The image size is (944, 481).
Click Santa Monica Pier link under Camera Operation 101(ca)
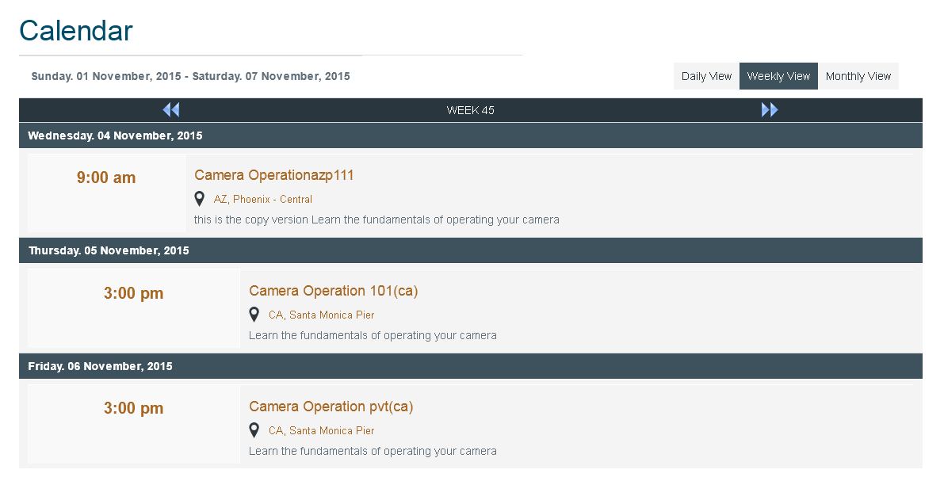(322, 315)
